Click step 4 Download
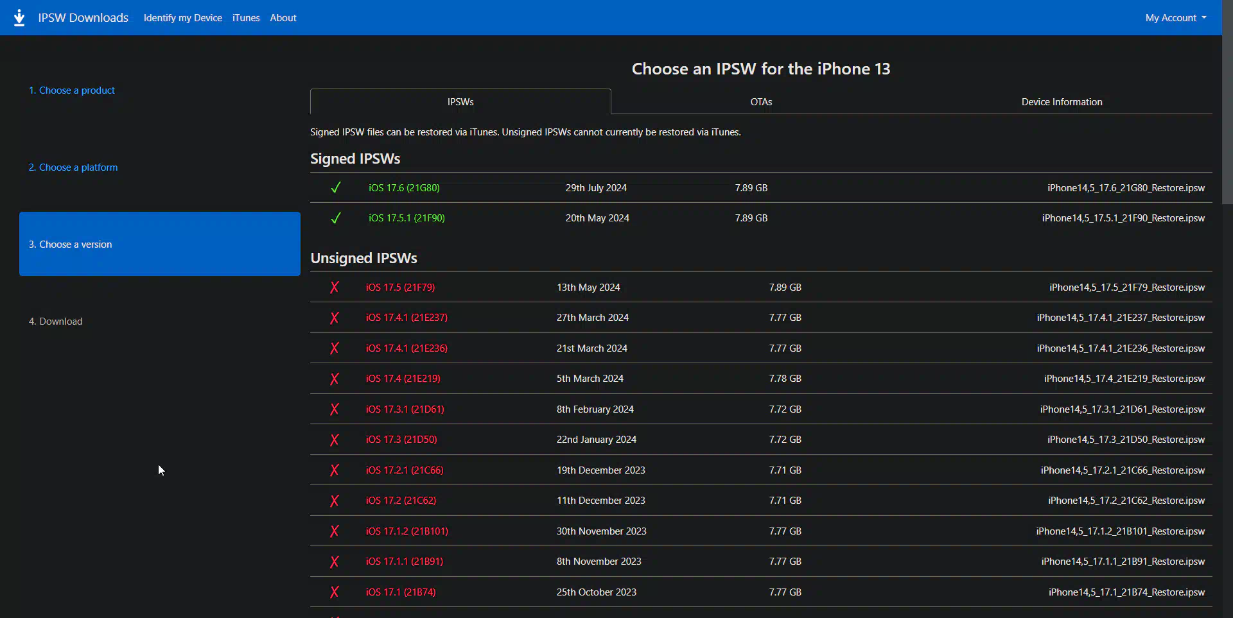This screenshot has height=618, width=1233. (56, 322)
